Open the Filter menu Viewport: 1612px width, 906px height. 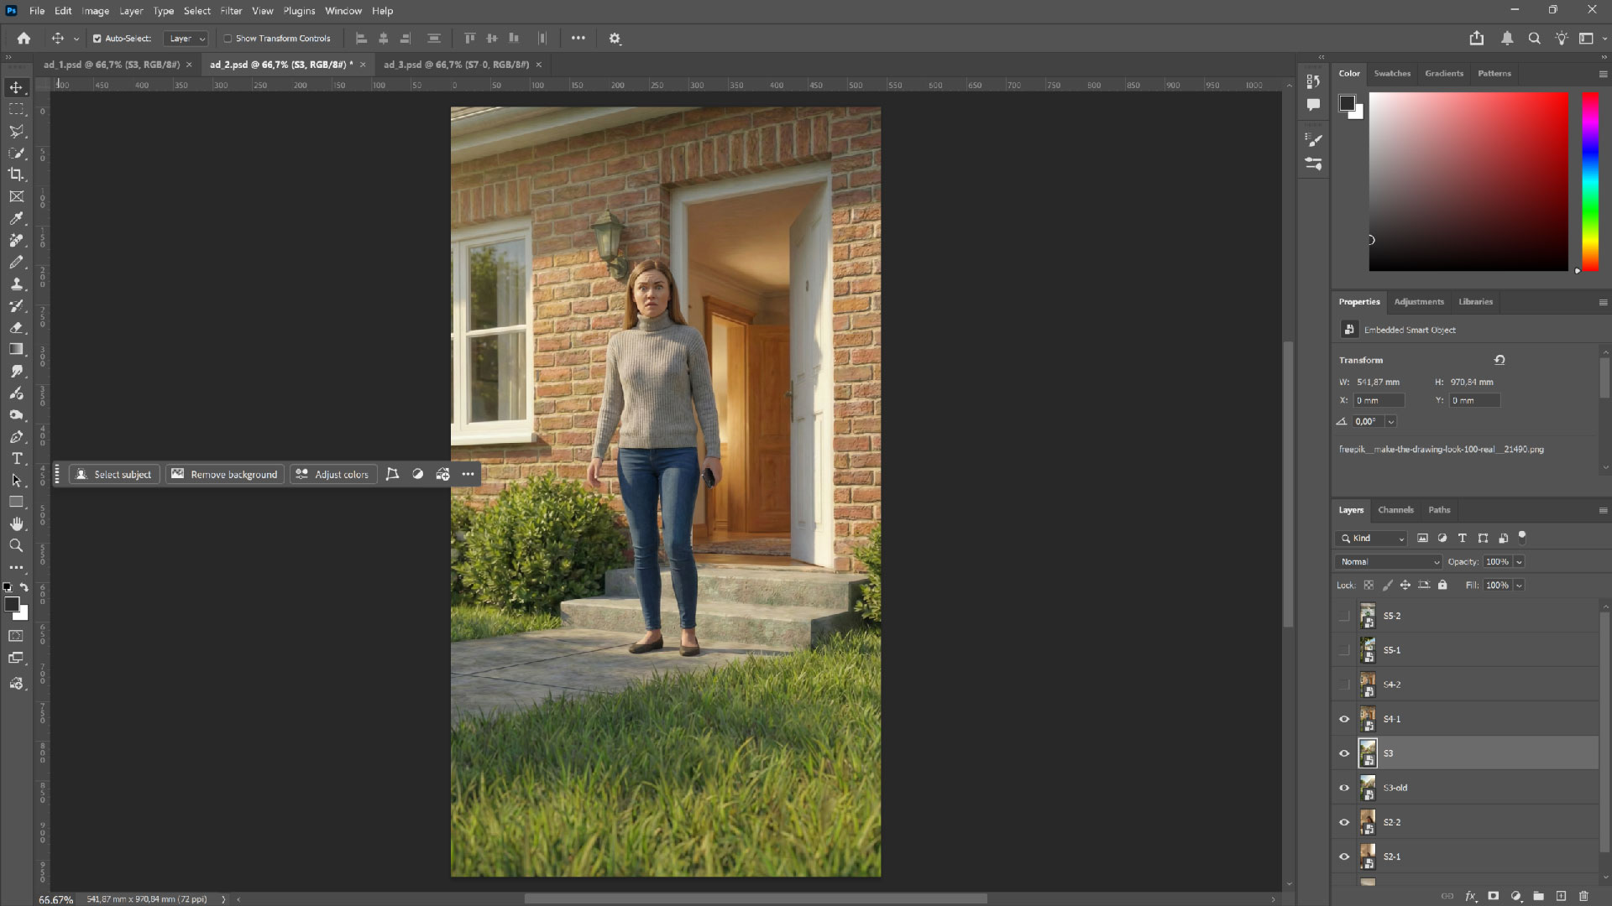point(231,11)
